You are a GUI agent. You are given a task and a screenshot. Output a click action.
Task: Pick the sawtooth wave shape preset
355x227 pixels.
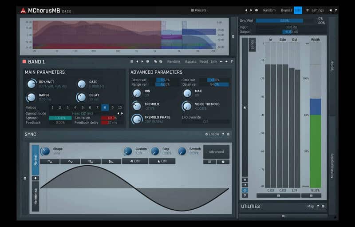(111, 161)
